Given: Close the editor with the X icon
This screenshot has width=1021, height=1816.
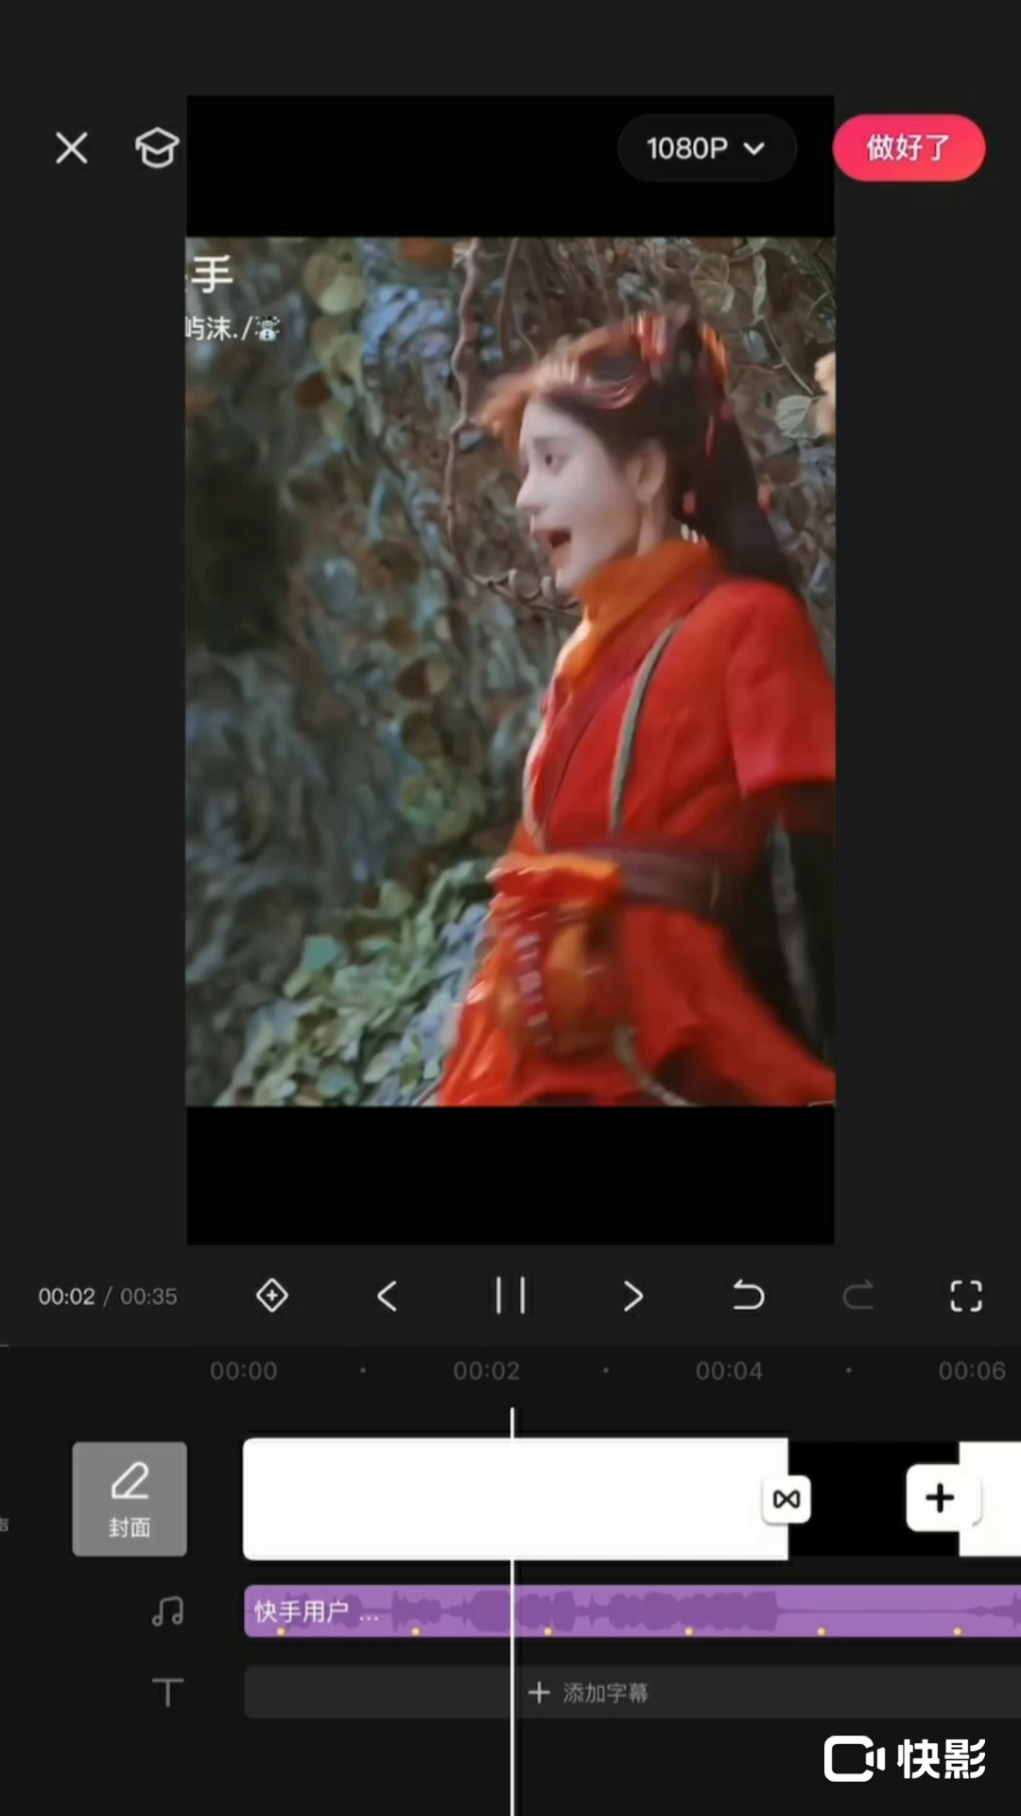Looking at the screenshot, I should click(72, 148).
